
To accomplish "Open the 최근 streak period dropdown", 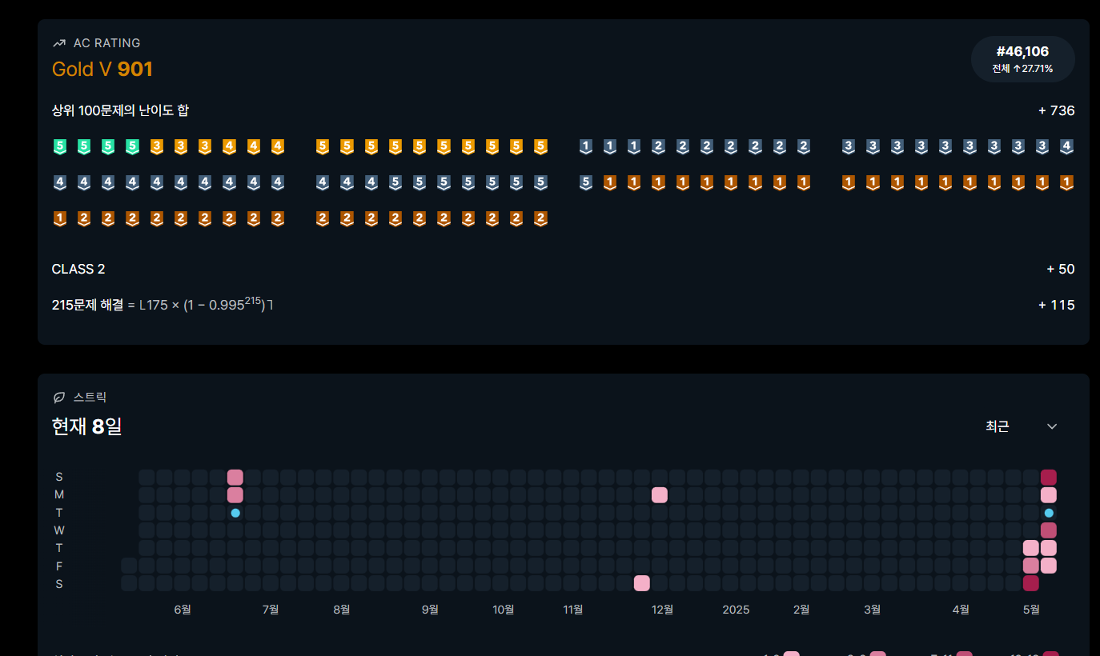I will [x=1022, y=426].
